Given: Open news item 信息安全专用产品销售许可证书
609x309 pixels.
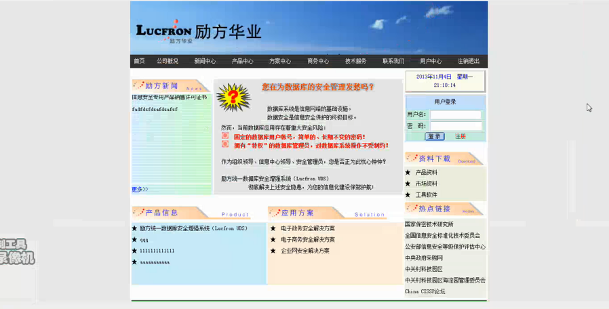Looking at the screenshot, I should pos(170,98).
